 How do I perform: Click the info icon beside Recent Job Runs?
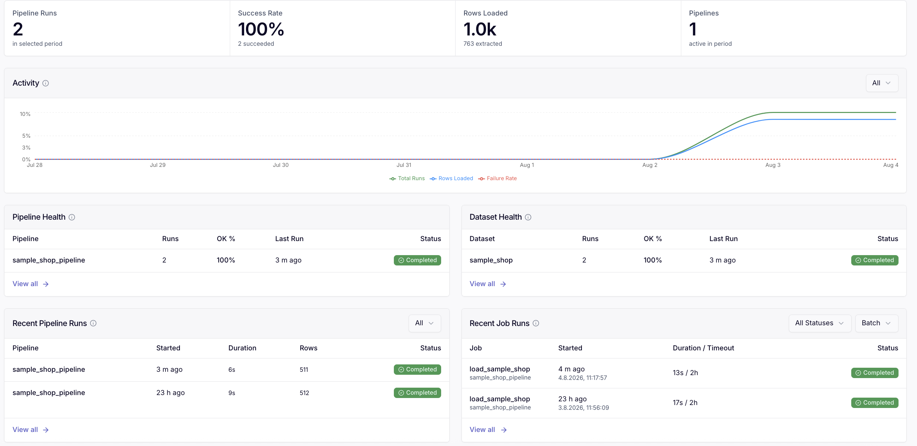click(x=536, y=323)
